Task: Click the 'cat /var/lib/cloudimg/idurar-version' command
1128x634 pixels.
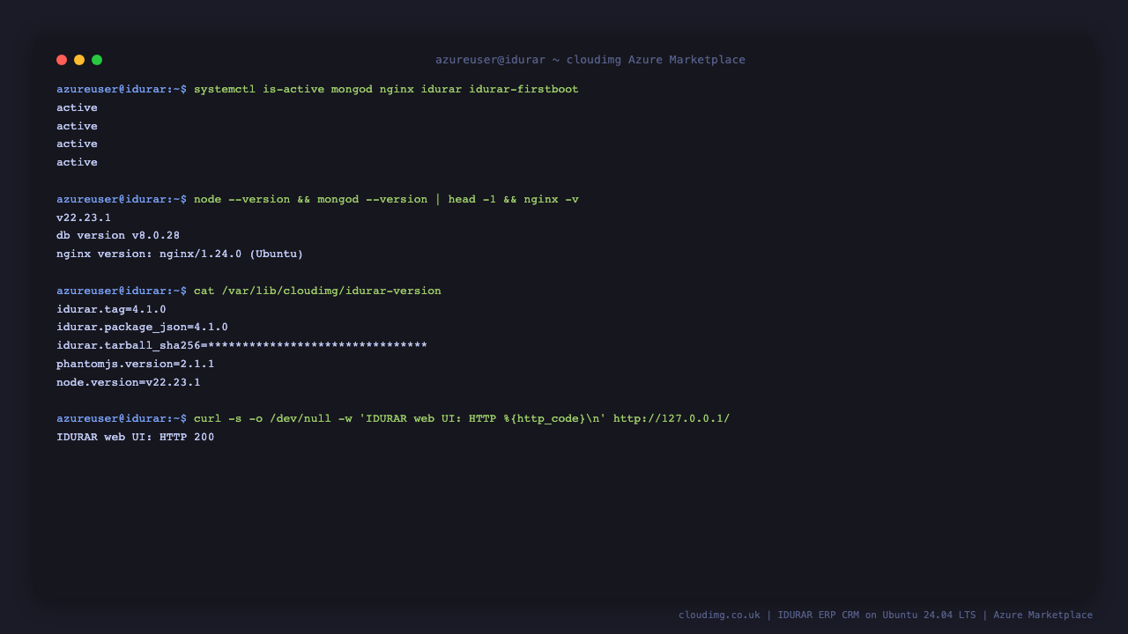Action: point(317,291)
